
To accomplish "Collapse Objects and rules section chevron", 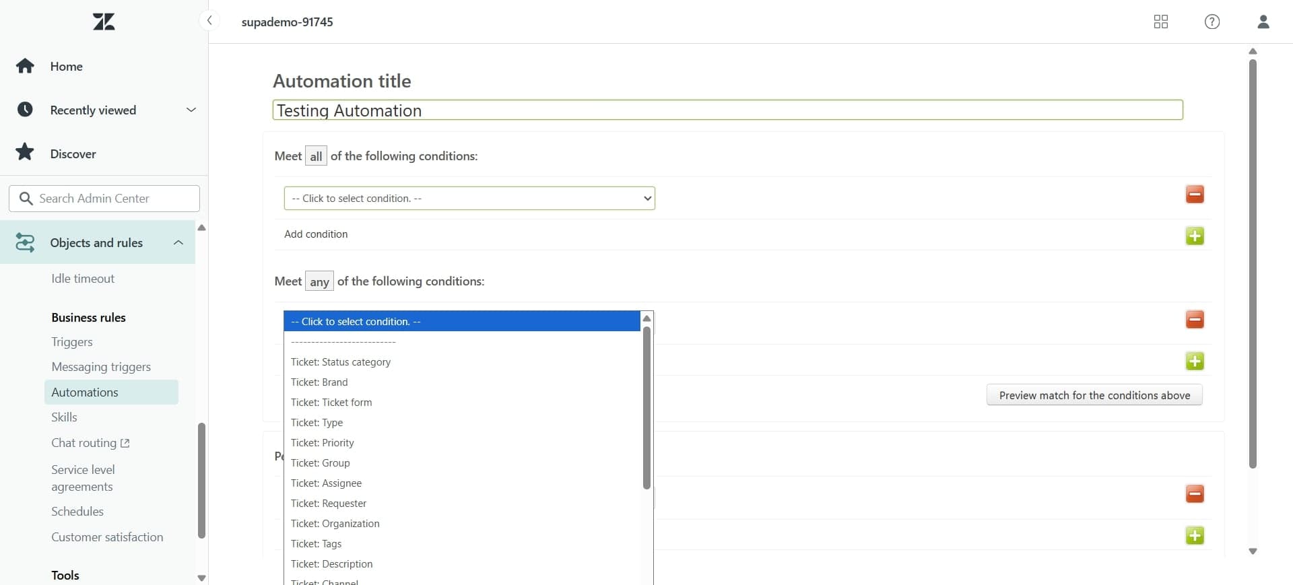I will pos(178,242).
